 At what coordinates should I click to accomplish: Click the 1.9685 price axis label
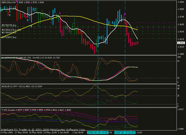181,24
